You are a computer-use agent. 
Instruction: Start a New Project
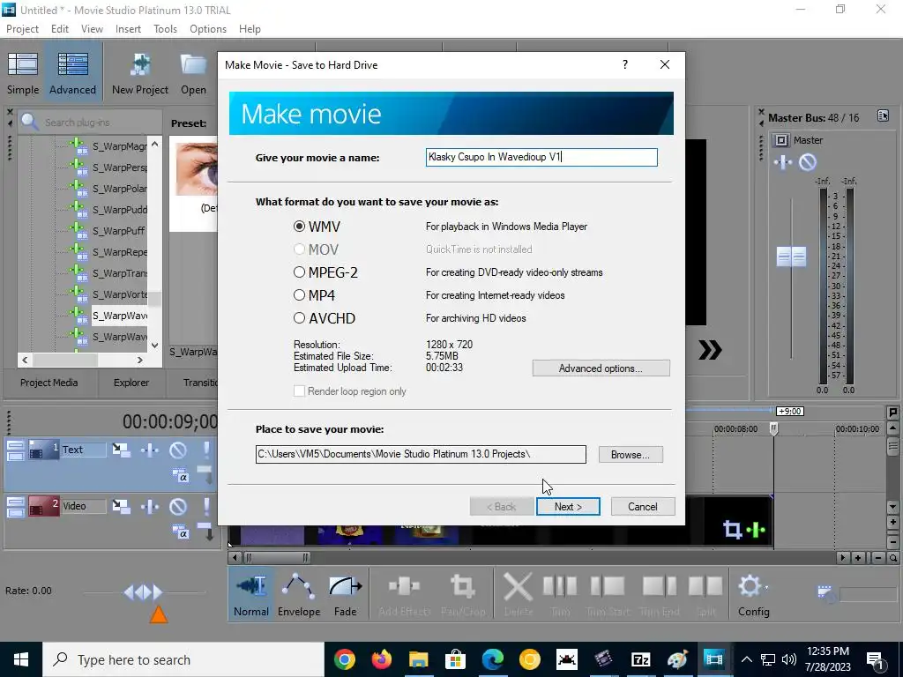[x=140, y=72]
